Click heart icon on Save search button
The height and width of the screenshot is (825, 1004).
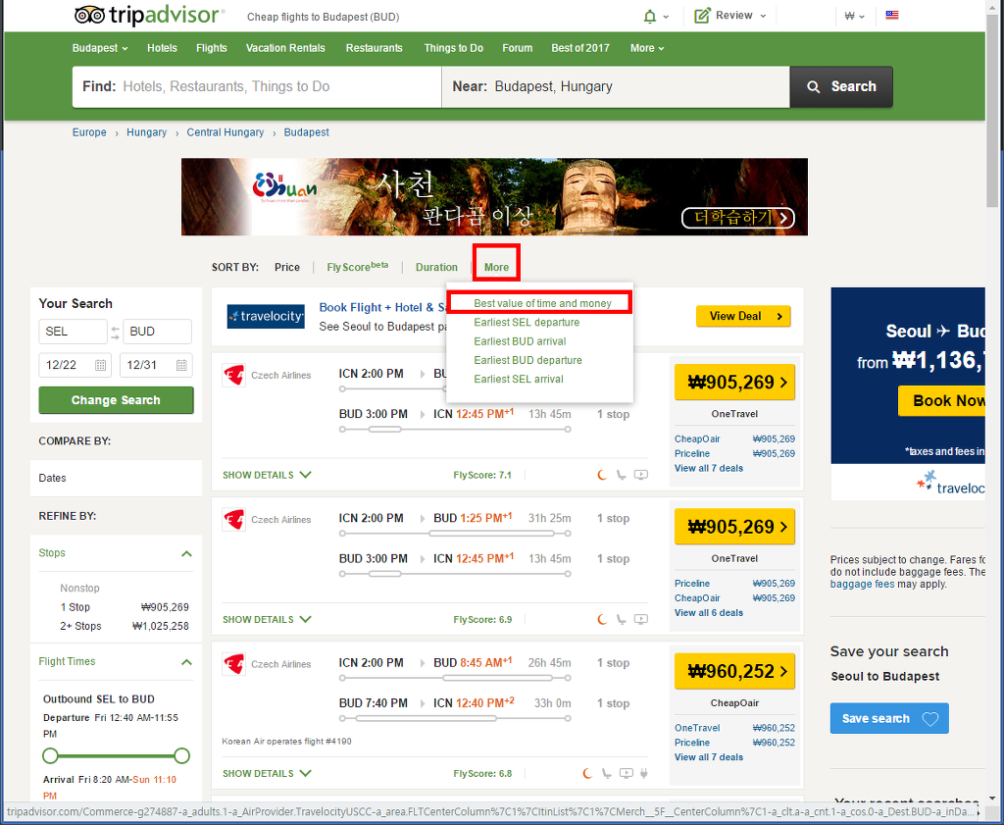[x=929, y=719]
